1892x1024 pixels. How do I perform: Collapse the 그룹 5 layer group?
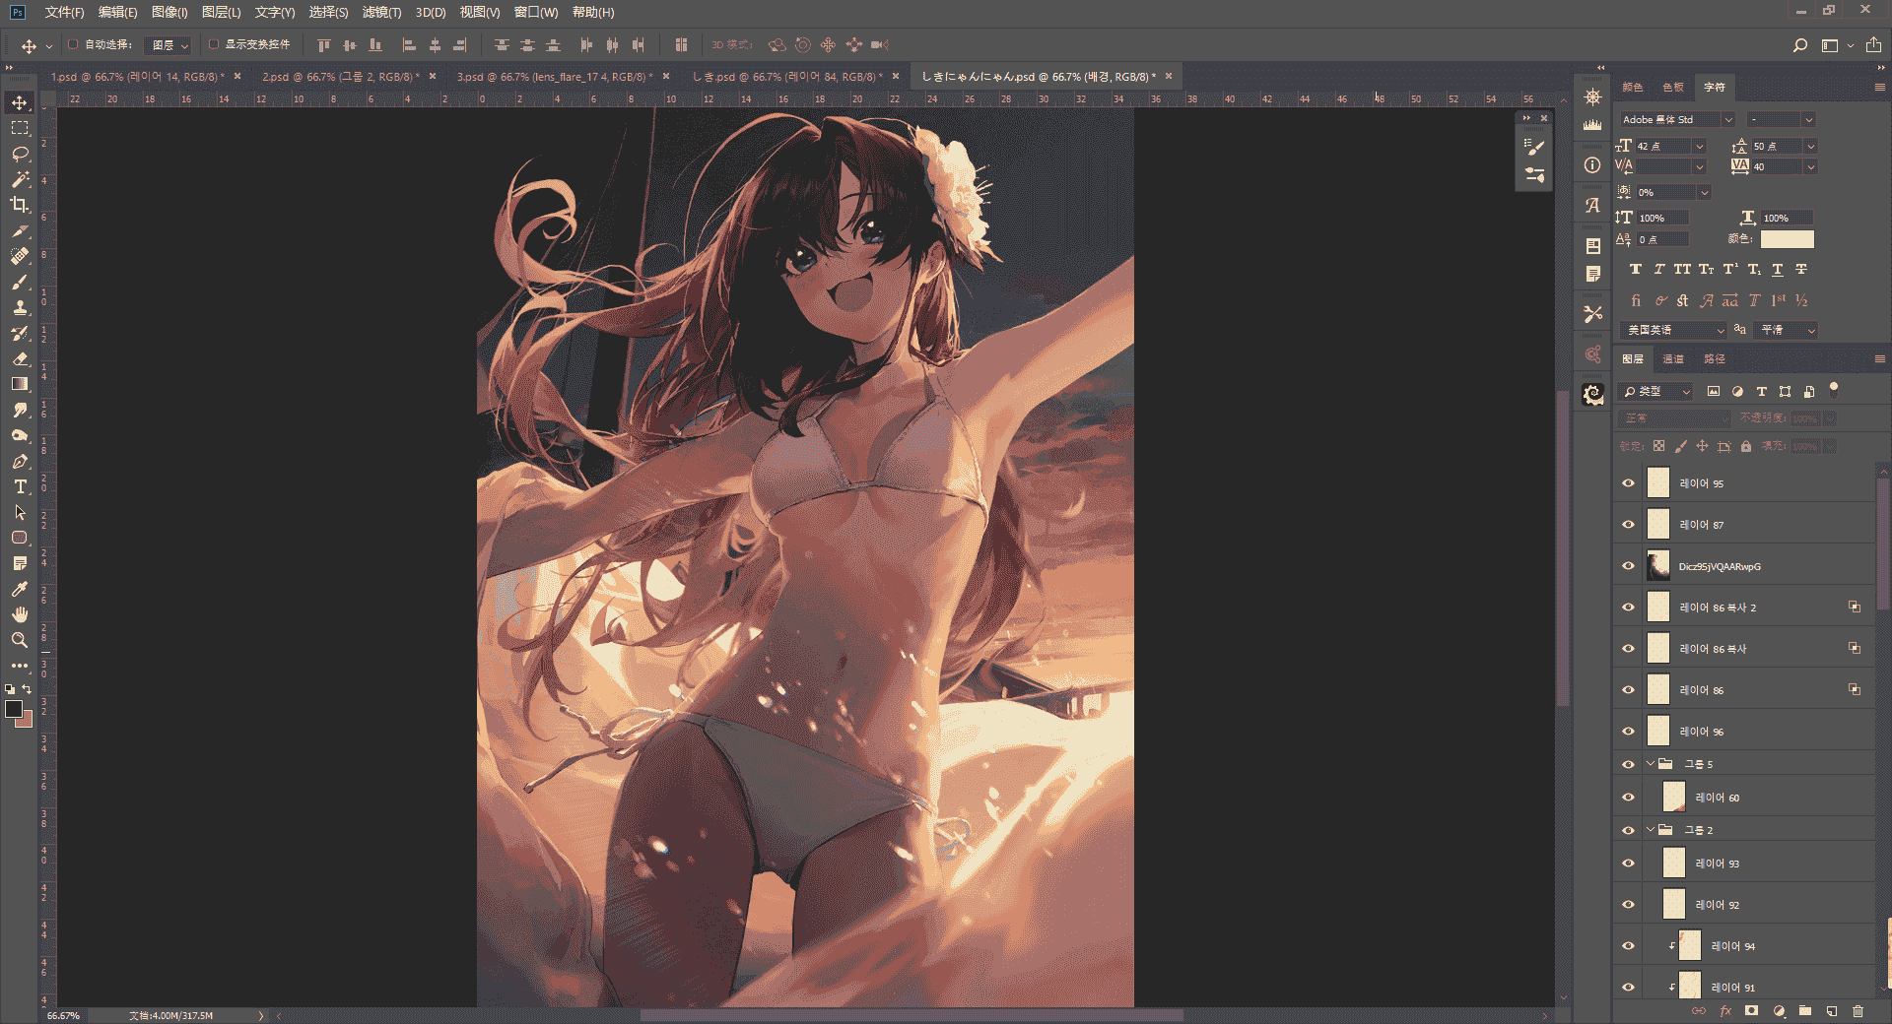[1650, 764]
